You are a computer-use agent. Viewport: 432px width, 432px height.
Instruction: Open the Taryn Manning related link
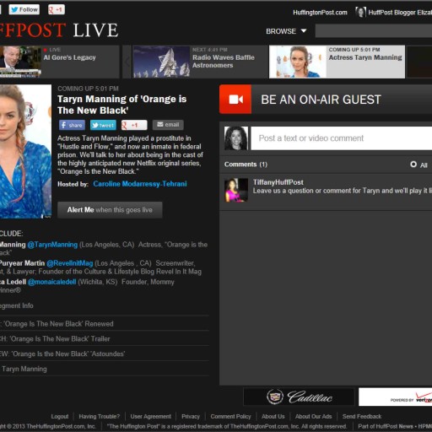coord(24,369)
